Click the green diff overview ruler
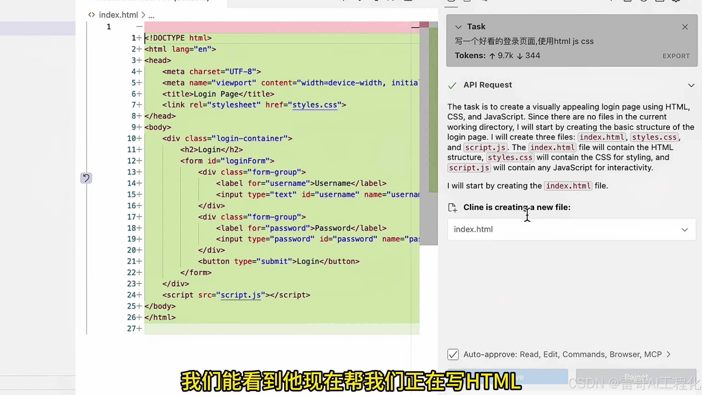Image resolution: width=702 pixels, height=395 pixels. pyautogui.click(x=433, y=110)
